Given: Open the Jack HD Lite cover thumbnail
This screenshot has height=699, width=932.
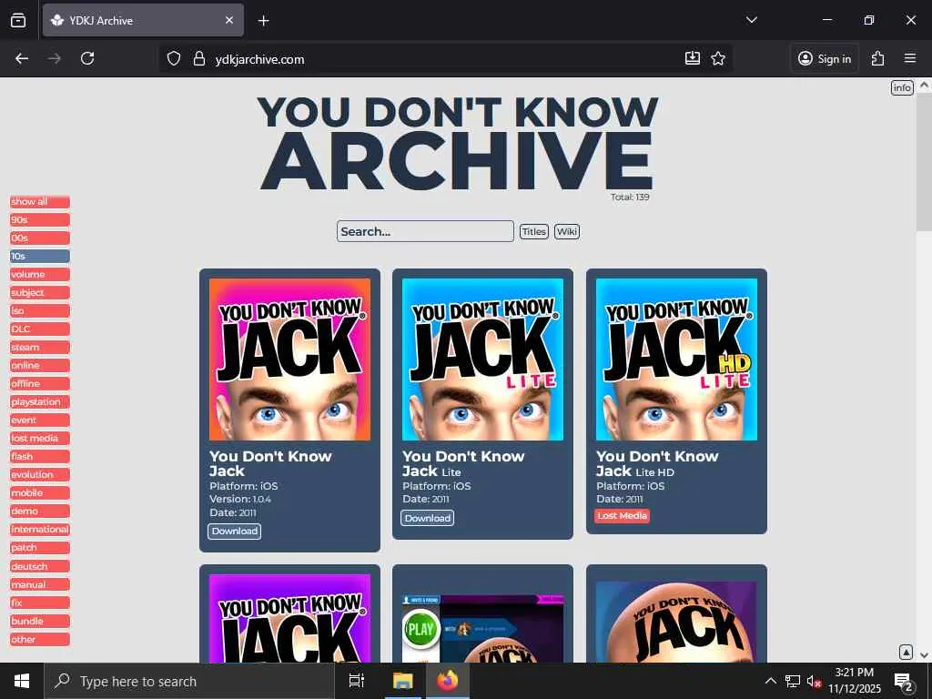Looking at the screenshot, I should pyautogui.click(x=676, y=360).
